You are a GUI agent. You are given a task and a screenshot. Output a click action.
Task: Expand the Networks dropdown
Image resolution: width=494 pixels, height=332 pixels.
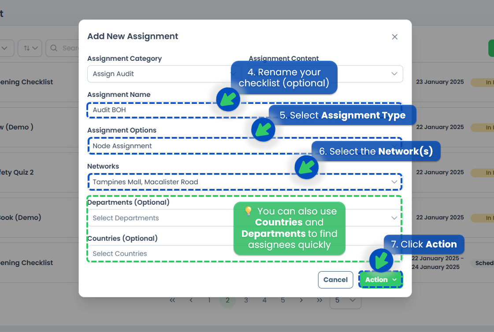pyautogui.click(x=245, y=182)
